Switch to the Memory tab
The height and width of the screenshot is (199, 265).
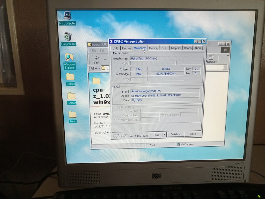[153, 48]
